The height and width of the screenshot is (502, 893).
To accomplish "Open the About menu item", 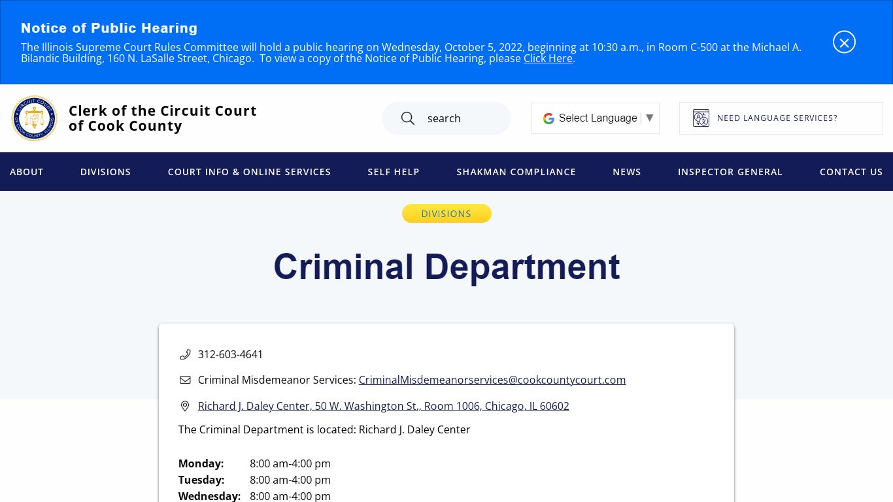I will pos(26,172).
